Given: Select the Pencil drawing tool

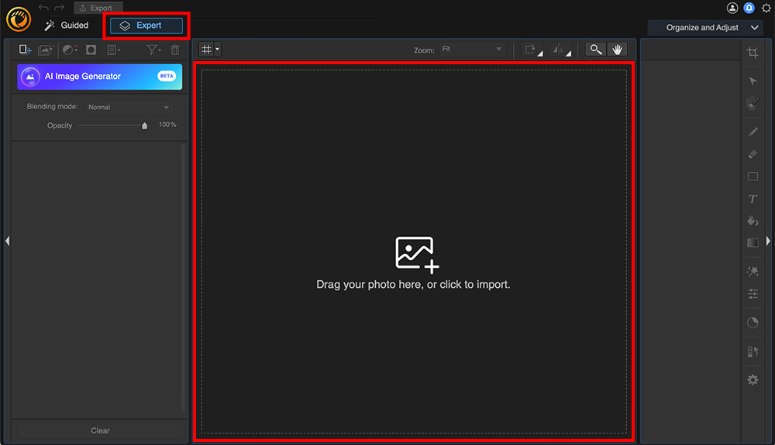Looking at the screenshot, I should tap(753, 132).
